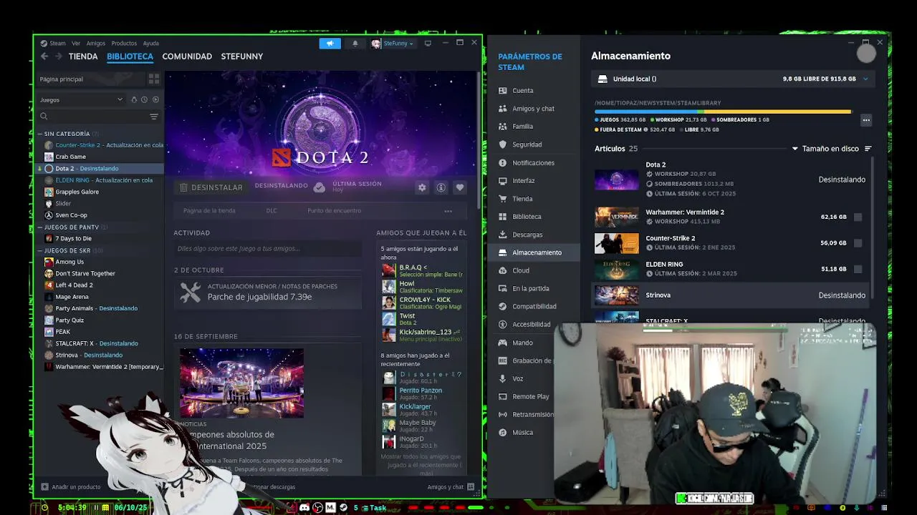
Task: Open the library advanced filters icon
Action: 153,117
